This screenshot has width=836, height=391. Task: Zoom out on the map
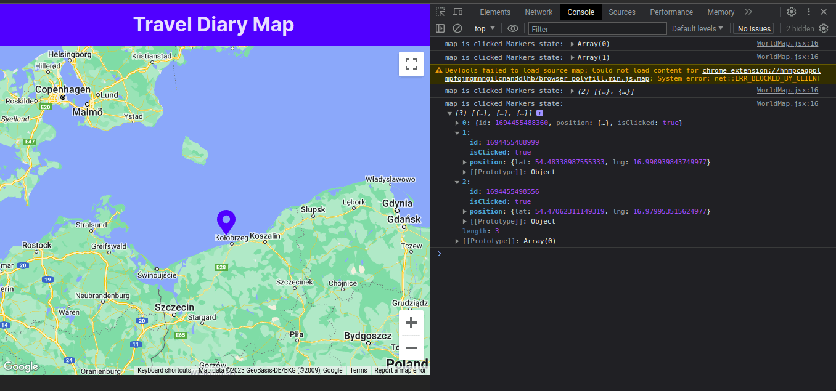pyautogui.click(x=411, y=348)
